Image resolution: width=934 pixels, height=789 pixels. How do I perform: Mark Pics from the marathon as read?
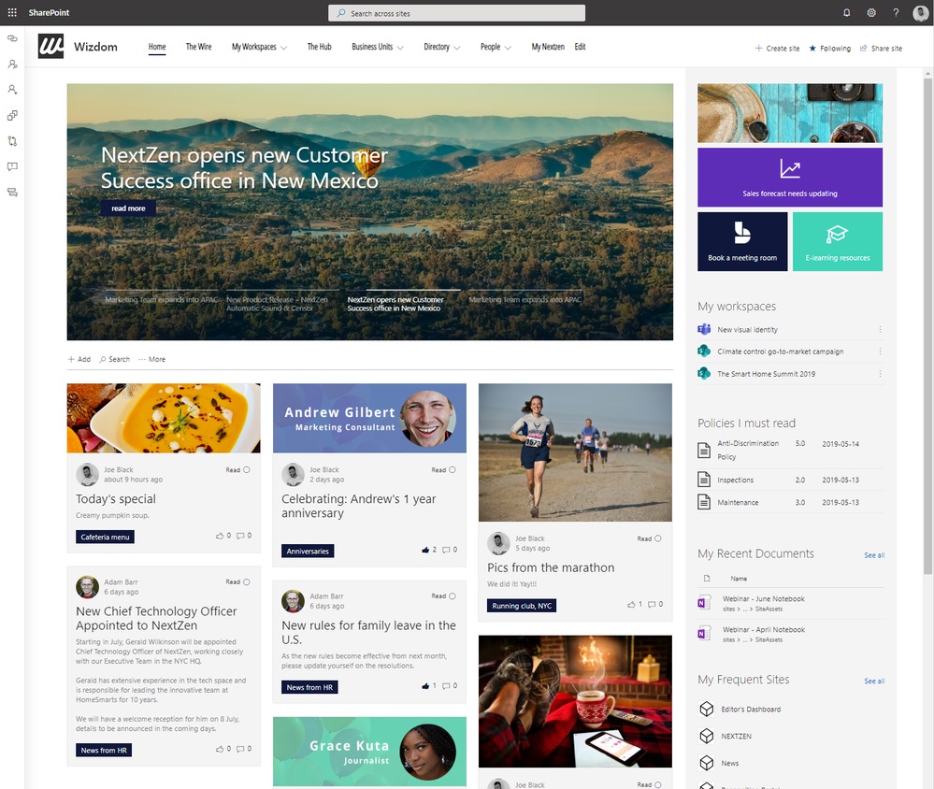coord(657,538)
